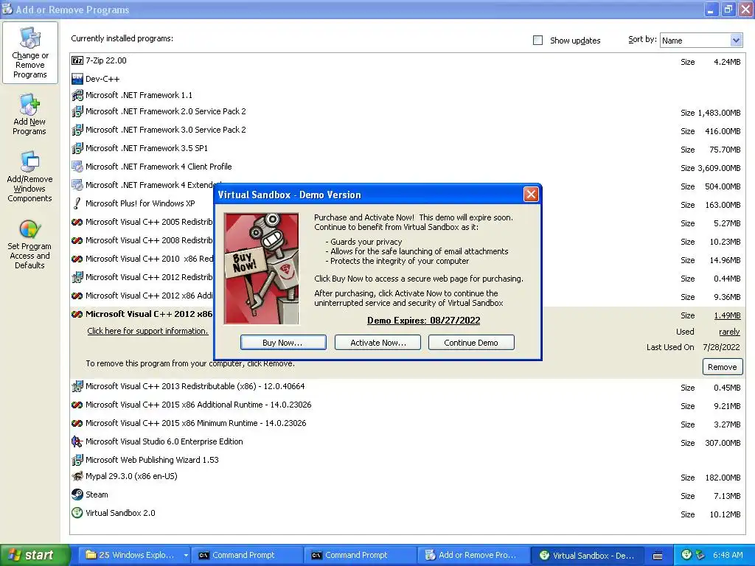Select Mypal 29.3.0 (x86 en-US) row
Viewport: 755px width, 566px height.
click(407, 477)
